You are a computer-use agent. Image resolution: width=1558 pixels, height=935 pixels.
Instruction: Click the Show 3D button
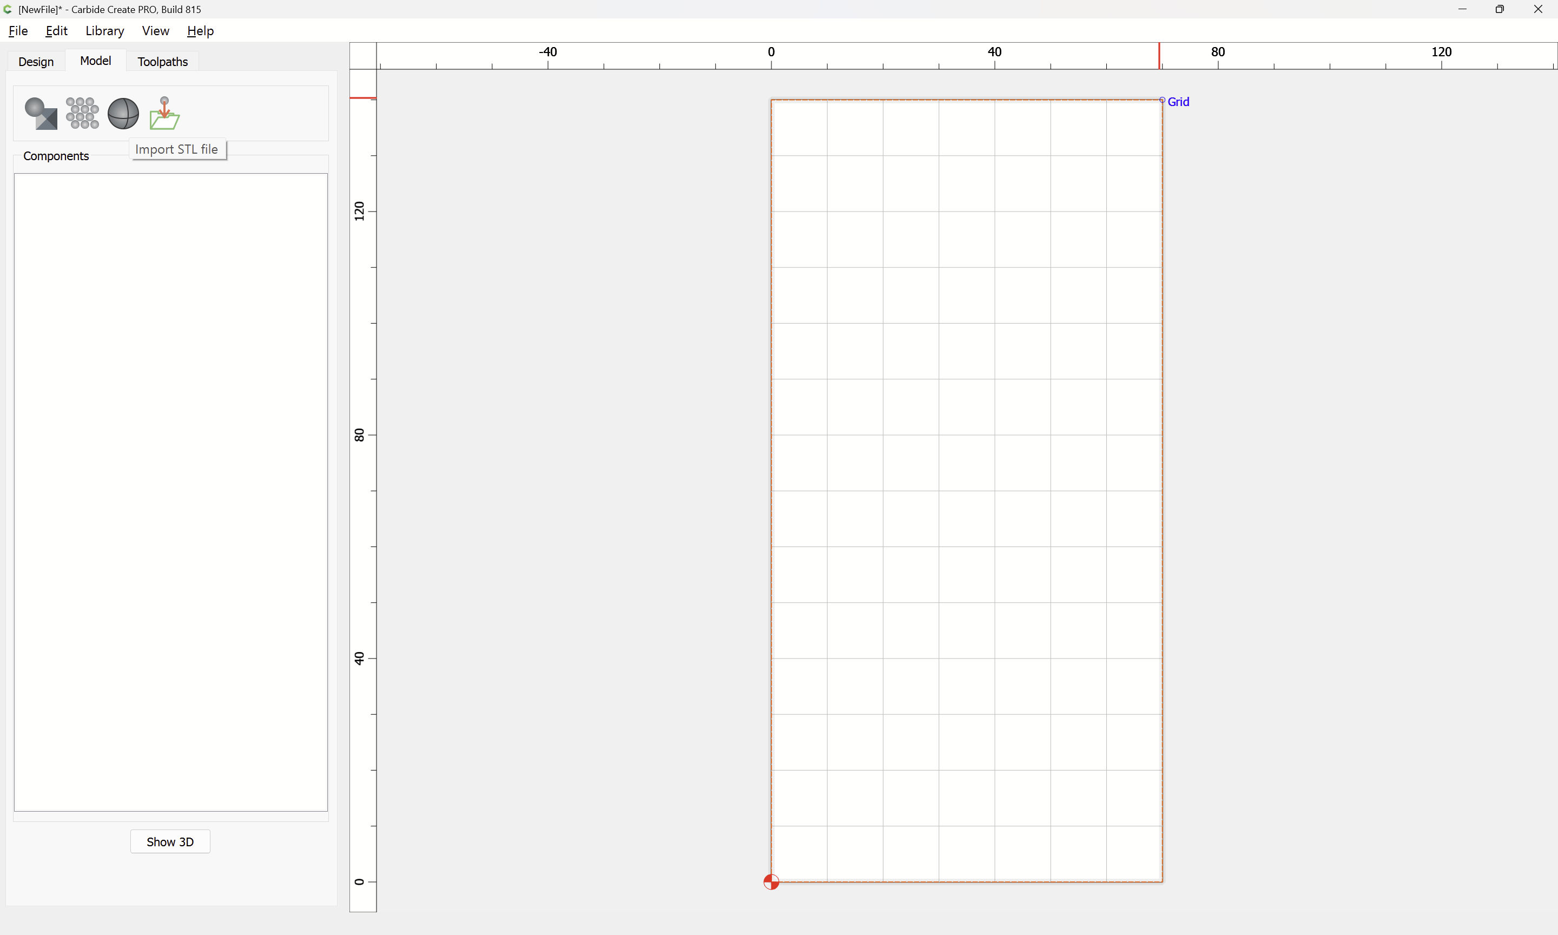click(170, 842)
